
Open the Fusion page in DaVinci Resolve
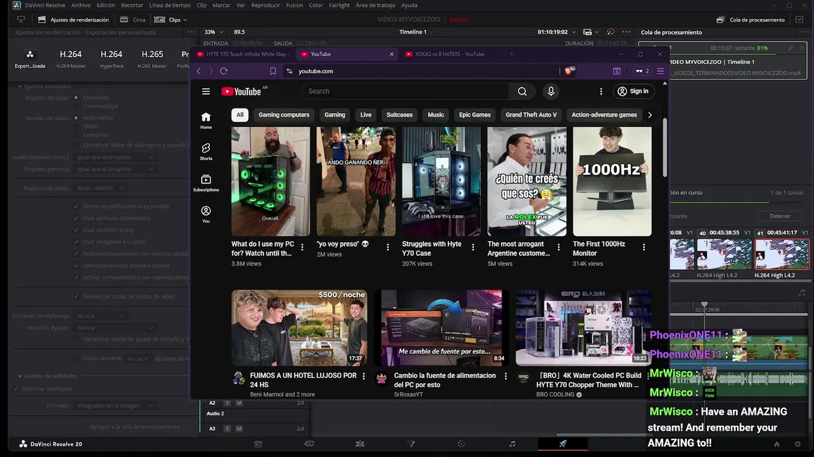pyautogui.click(x=411, y=444)
